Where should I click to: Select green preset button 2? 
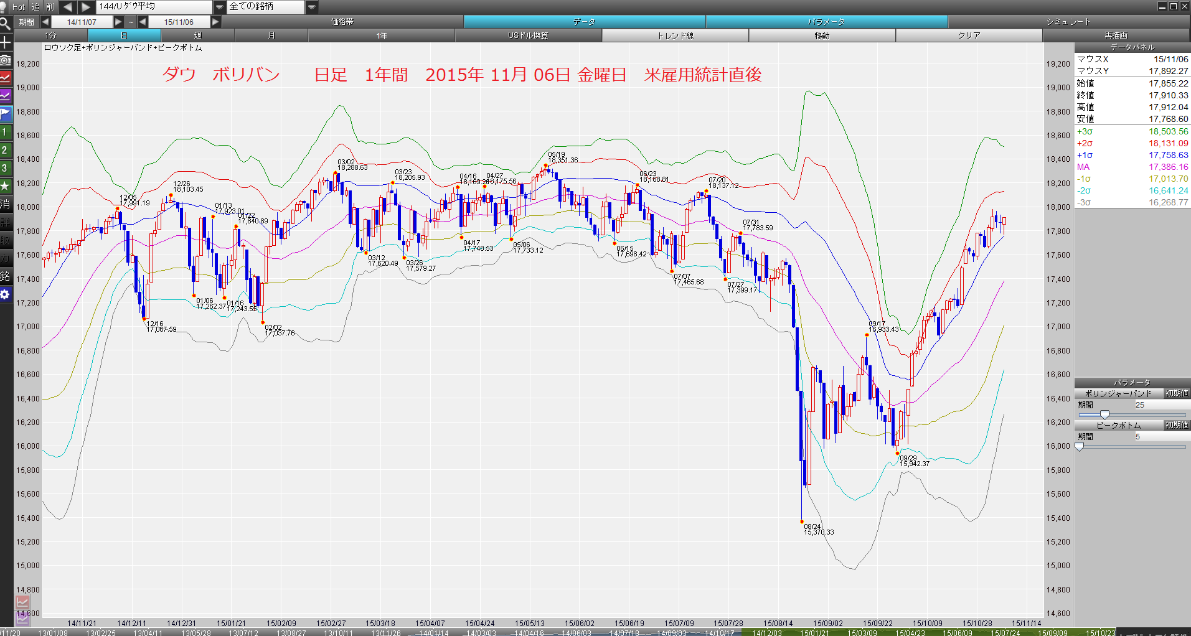(x=5, y=150)
